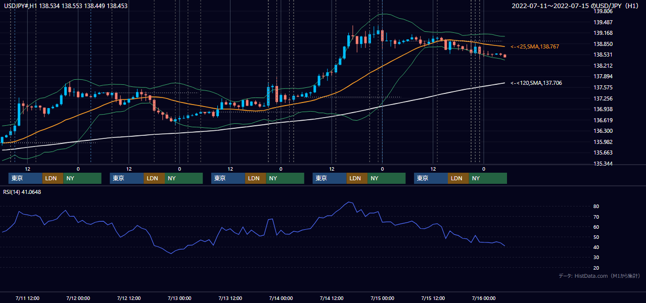Select the 139.806 price axis label
Viewport: 646px width, 303px height.
coord(602,11)
